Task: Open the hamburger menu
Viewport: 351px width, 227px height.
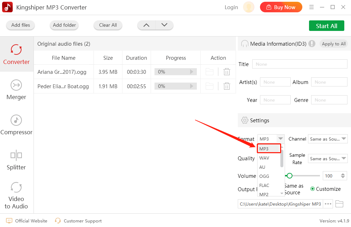Action: tap(311, 7)
